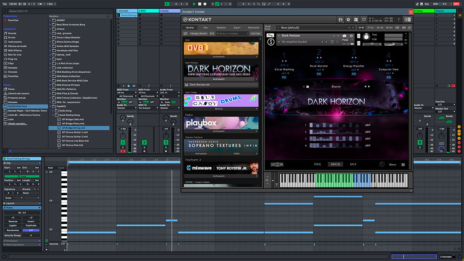464x261 pixels.
Task: Toggle the FX button under Vocal Washing
Action: point(284,77)
